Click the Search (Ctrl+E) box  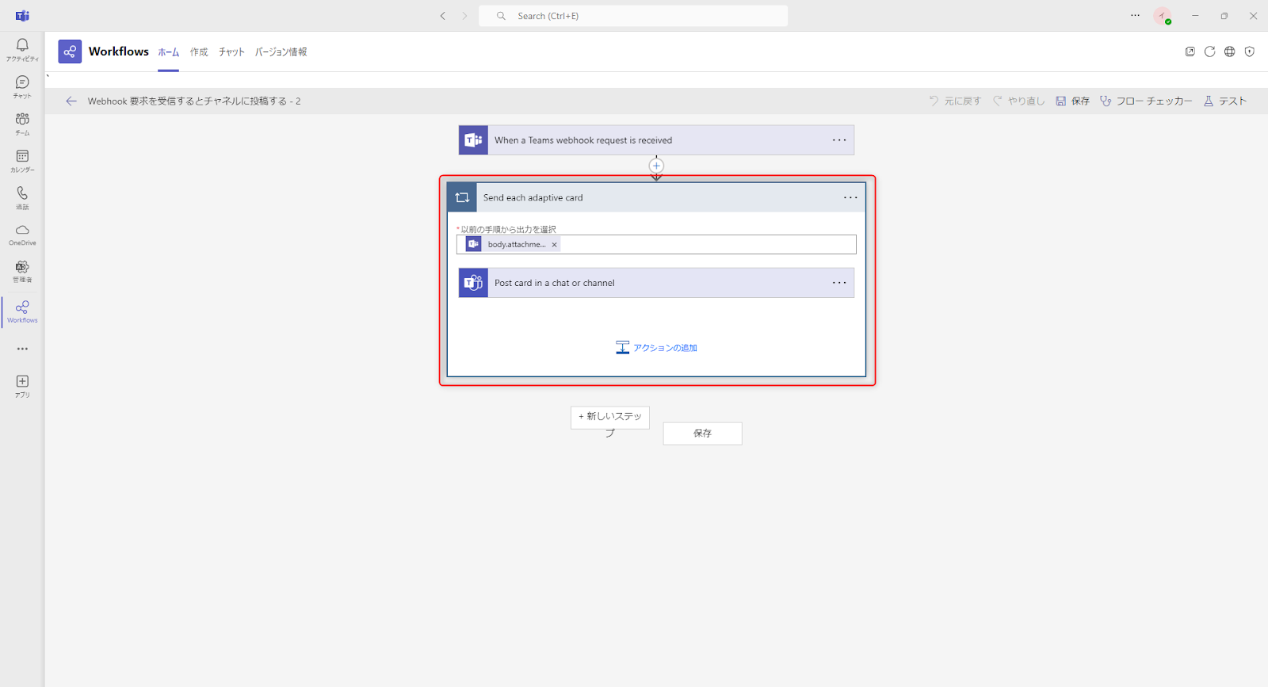[x=633, y=16]
